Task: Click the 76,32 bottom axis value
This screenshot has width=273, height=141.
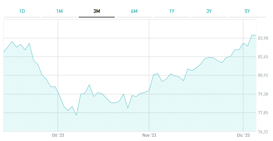Action: click(263, 132)
